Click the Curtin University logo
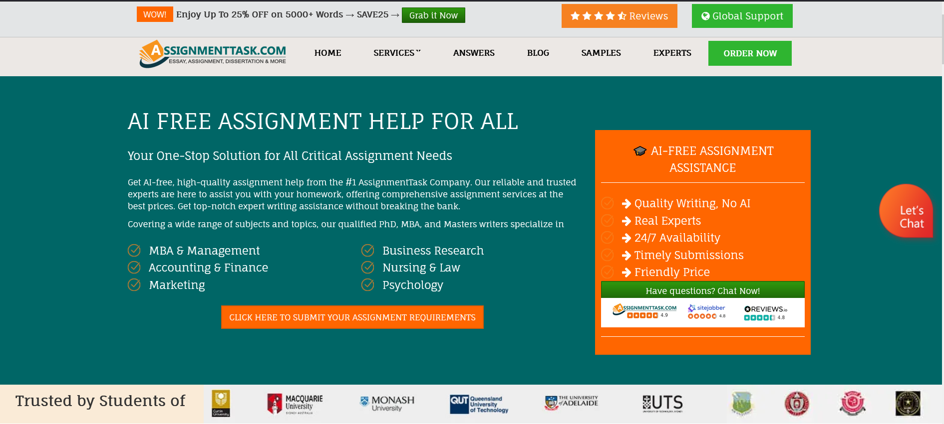 [x=221, y=404]
